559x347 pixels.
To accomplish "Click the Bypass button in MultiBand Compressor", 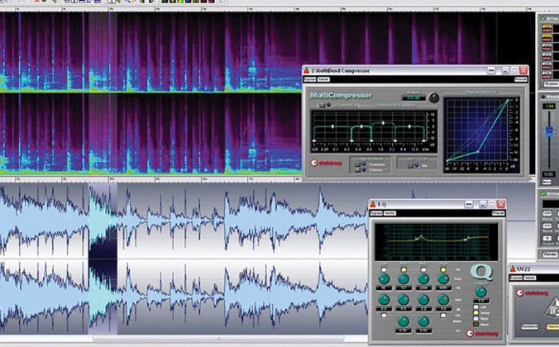I will (310, 80).
